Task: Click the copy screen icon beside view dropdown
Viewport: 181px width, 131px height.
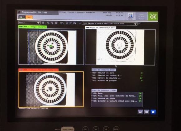Action: (43, 23)
